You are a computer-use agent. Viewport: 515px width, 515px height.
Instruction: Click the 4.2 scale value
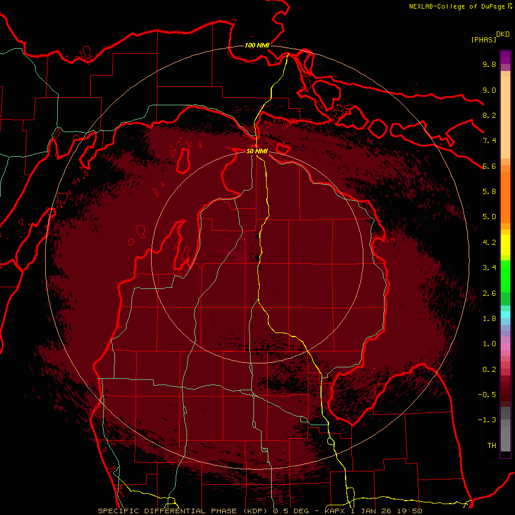489,243
